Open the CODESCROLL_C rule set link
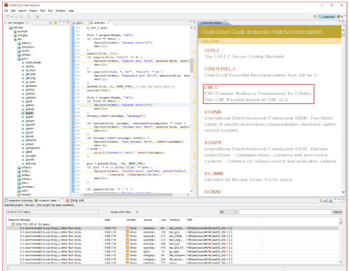The height and width of the screenshot is (271, 349). tap(220, 69)
